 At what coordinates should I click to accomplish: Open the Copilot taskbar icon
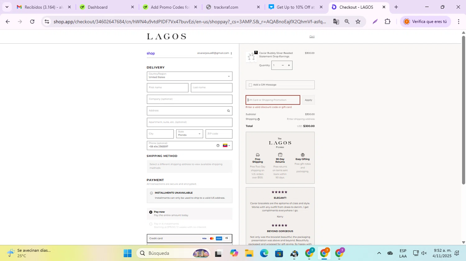coord(234,253)
